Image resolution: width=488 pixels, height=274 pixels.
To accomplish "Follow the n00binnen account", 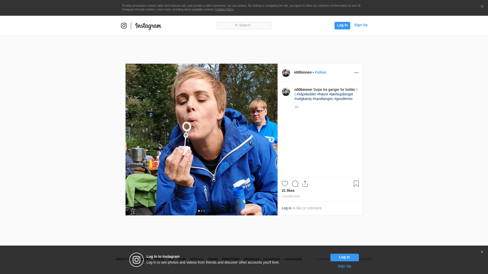I will pos(321,72).
